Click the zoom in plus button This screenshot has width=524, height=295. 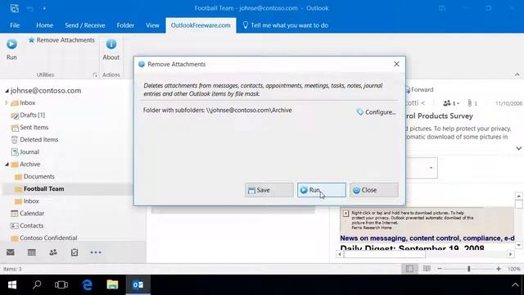pos(499,269)
